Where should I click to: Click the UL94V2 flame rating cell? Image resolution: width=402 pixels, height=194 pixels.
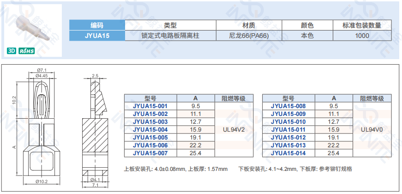(234, 129)
